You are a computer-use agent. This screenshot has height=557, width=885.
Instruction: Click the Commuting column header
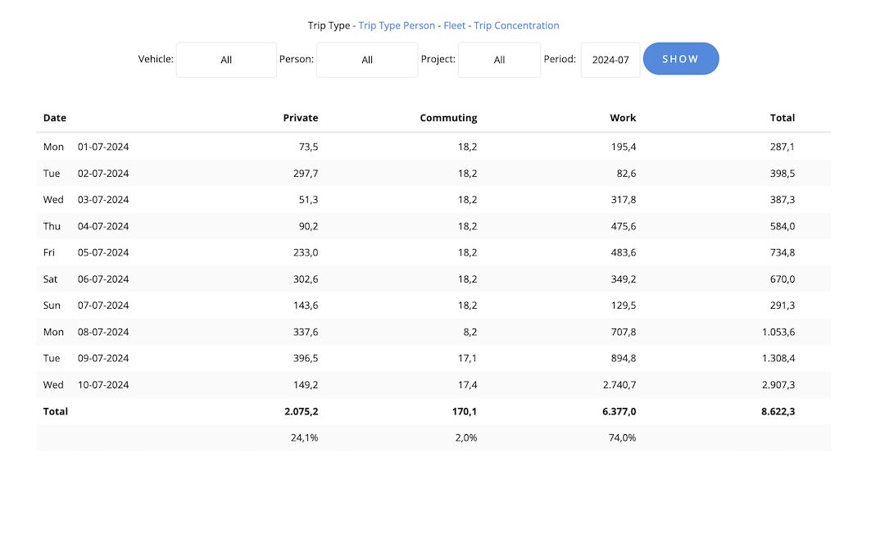tap(448, 118)
